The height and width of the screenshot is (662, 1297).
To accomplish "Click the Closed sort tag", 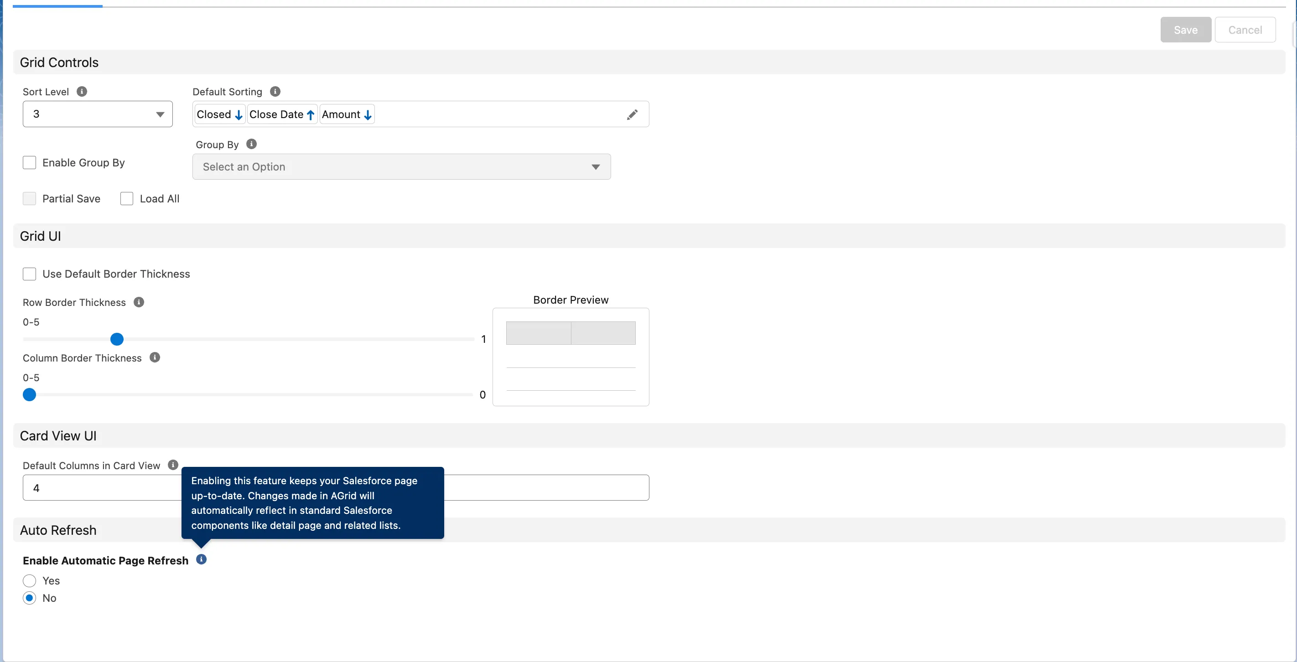I will coord(219,114).
